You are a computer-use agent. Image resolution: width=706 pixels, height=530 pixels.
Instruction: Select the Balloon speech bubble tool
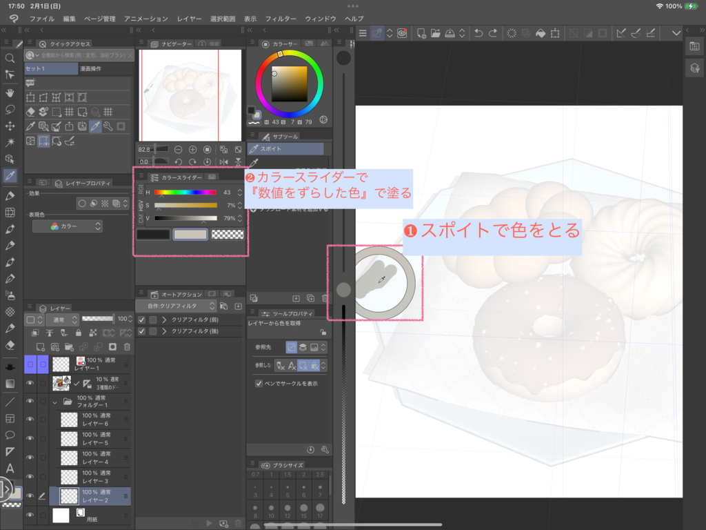click(10, 435)
